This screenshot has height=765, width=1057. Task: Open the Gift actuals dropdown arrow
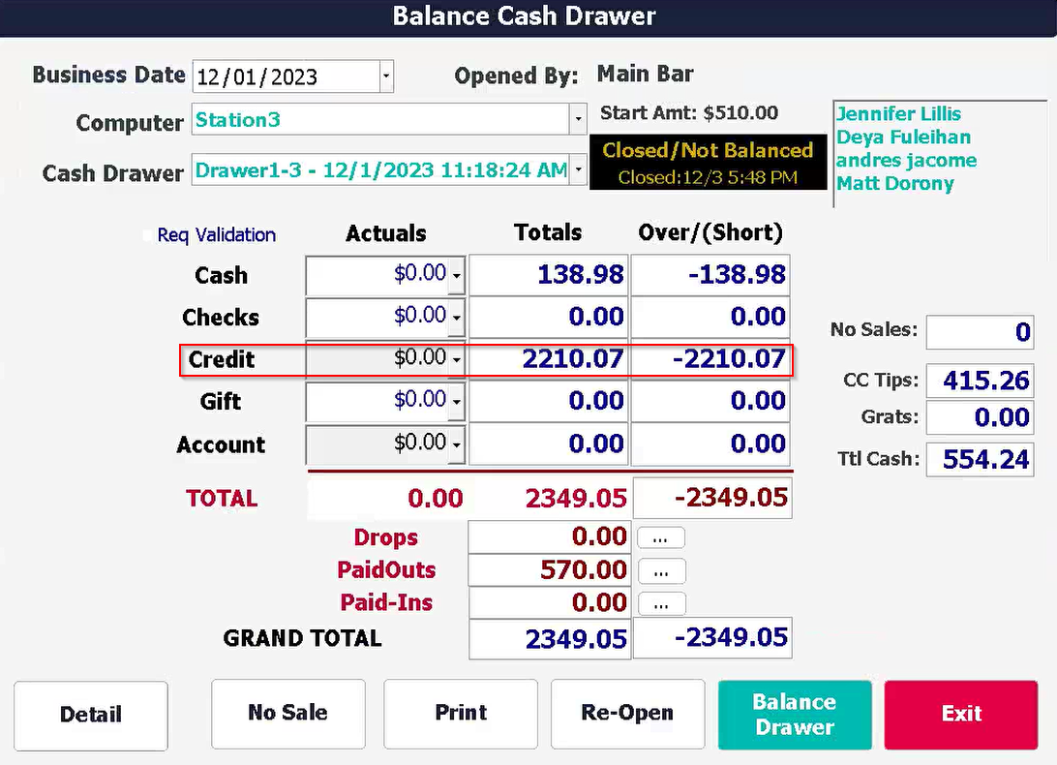coord(456,402)
